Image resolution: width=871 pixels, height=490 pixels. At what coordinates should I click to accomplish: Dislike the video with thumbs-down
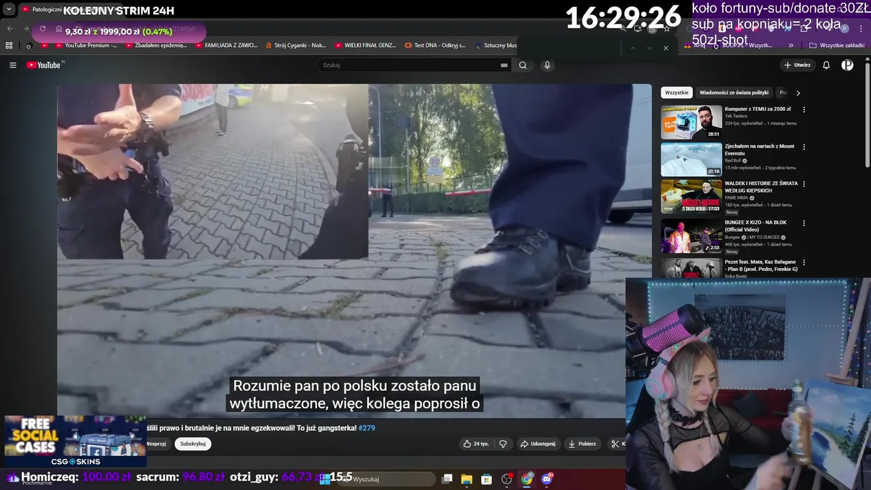tap(503, 444)
